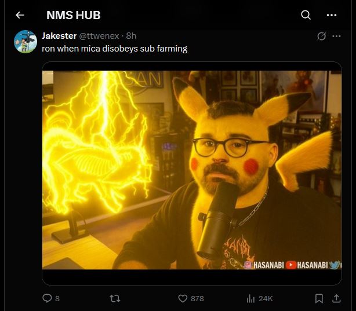356x311 pixels.
Task: Open the tweet's three-dot more menu
Action: (336, 36)
